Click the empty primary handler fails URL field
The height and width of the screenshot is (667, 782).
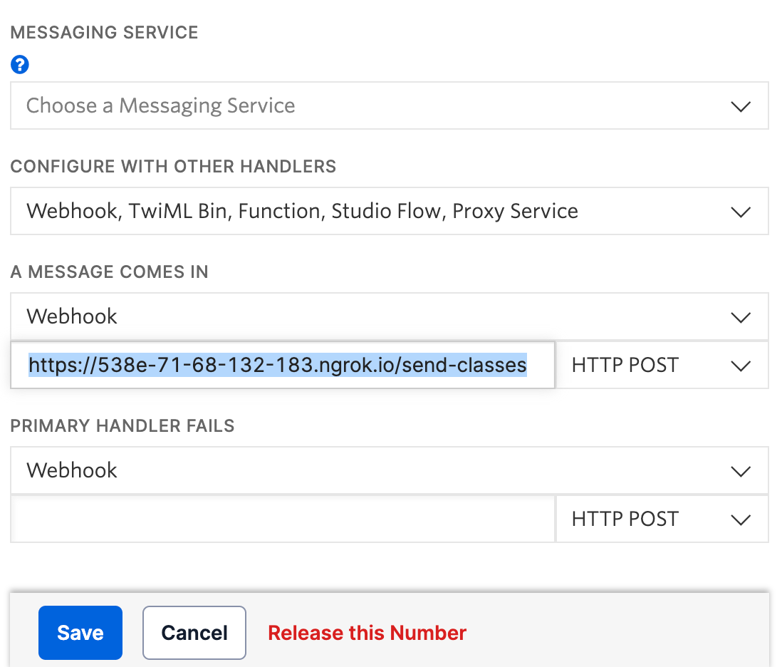click(x=283, y=519)
